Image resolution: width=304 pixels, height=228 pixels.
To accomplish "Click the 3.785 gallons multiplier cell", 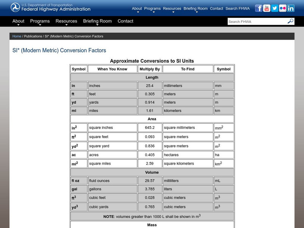I will click(150, 189).
